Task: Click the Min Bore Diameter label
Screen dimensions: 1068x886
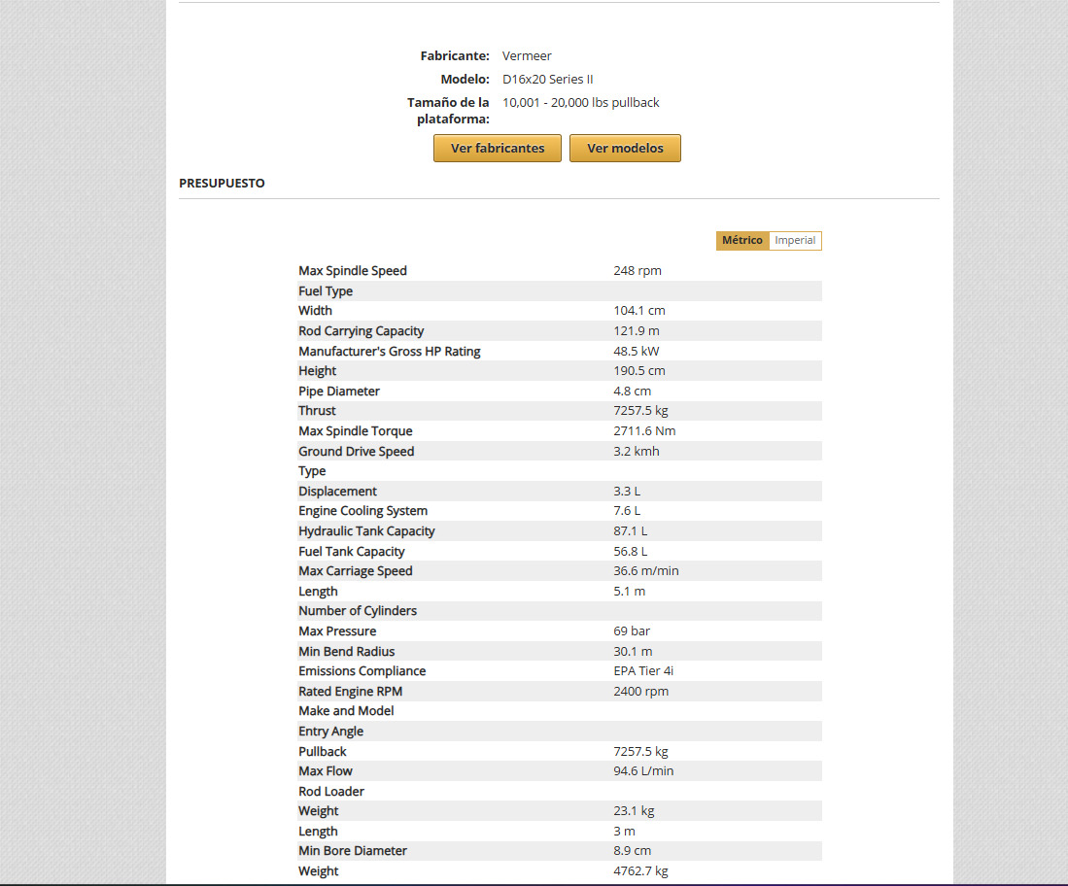Action: click(352, 851)
